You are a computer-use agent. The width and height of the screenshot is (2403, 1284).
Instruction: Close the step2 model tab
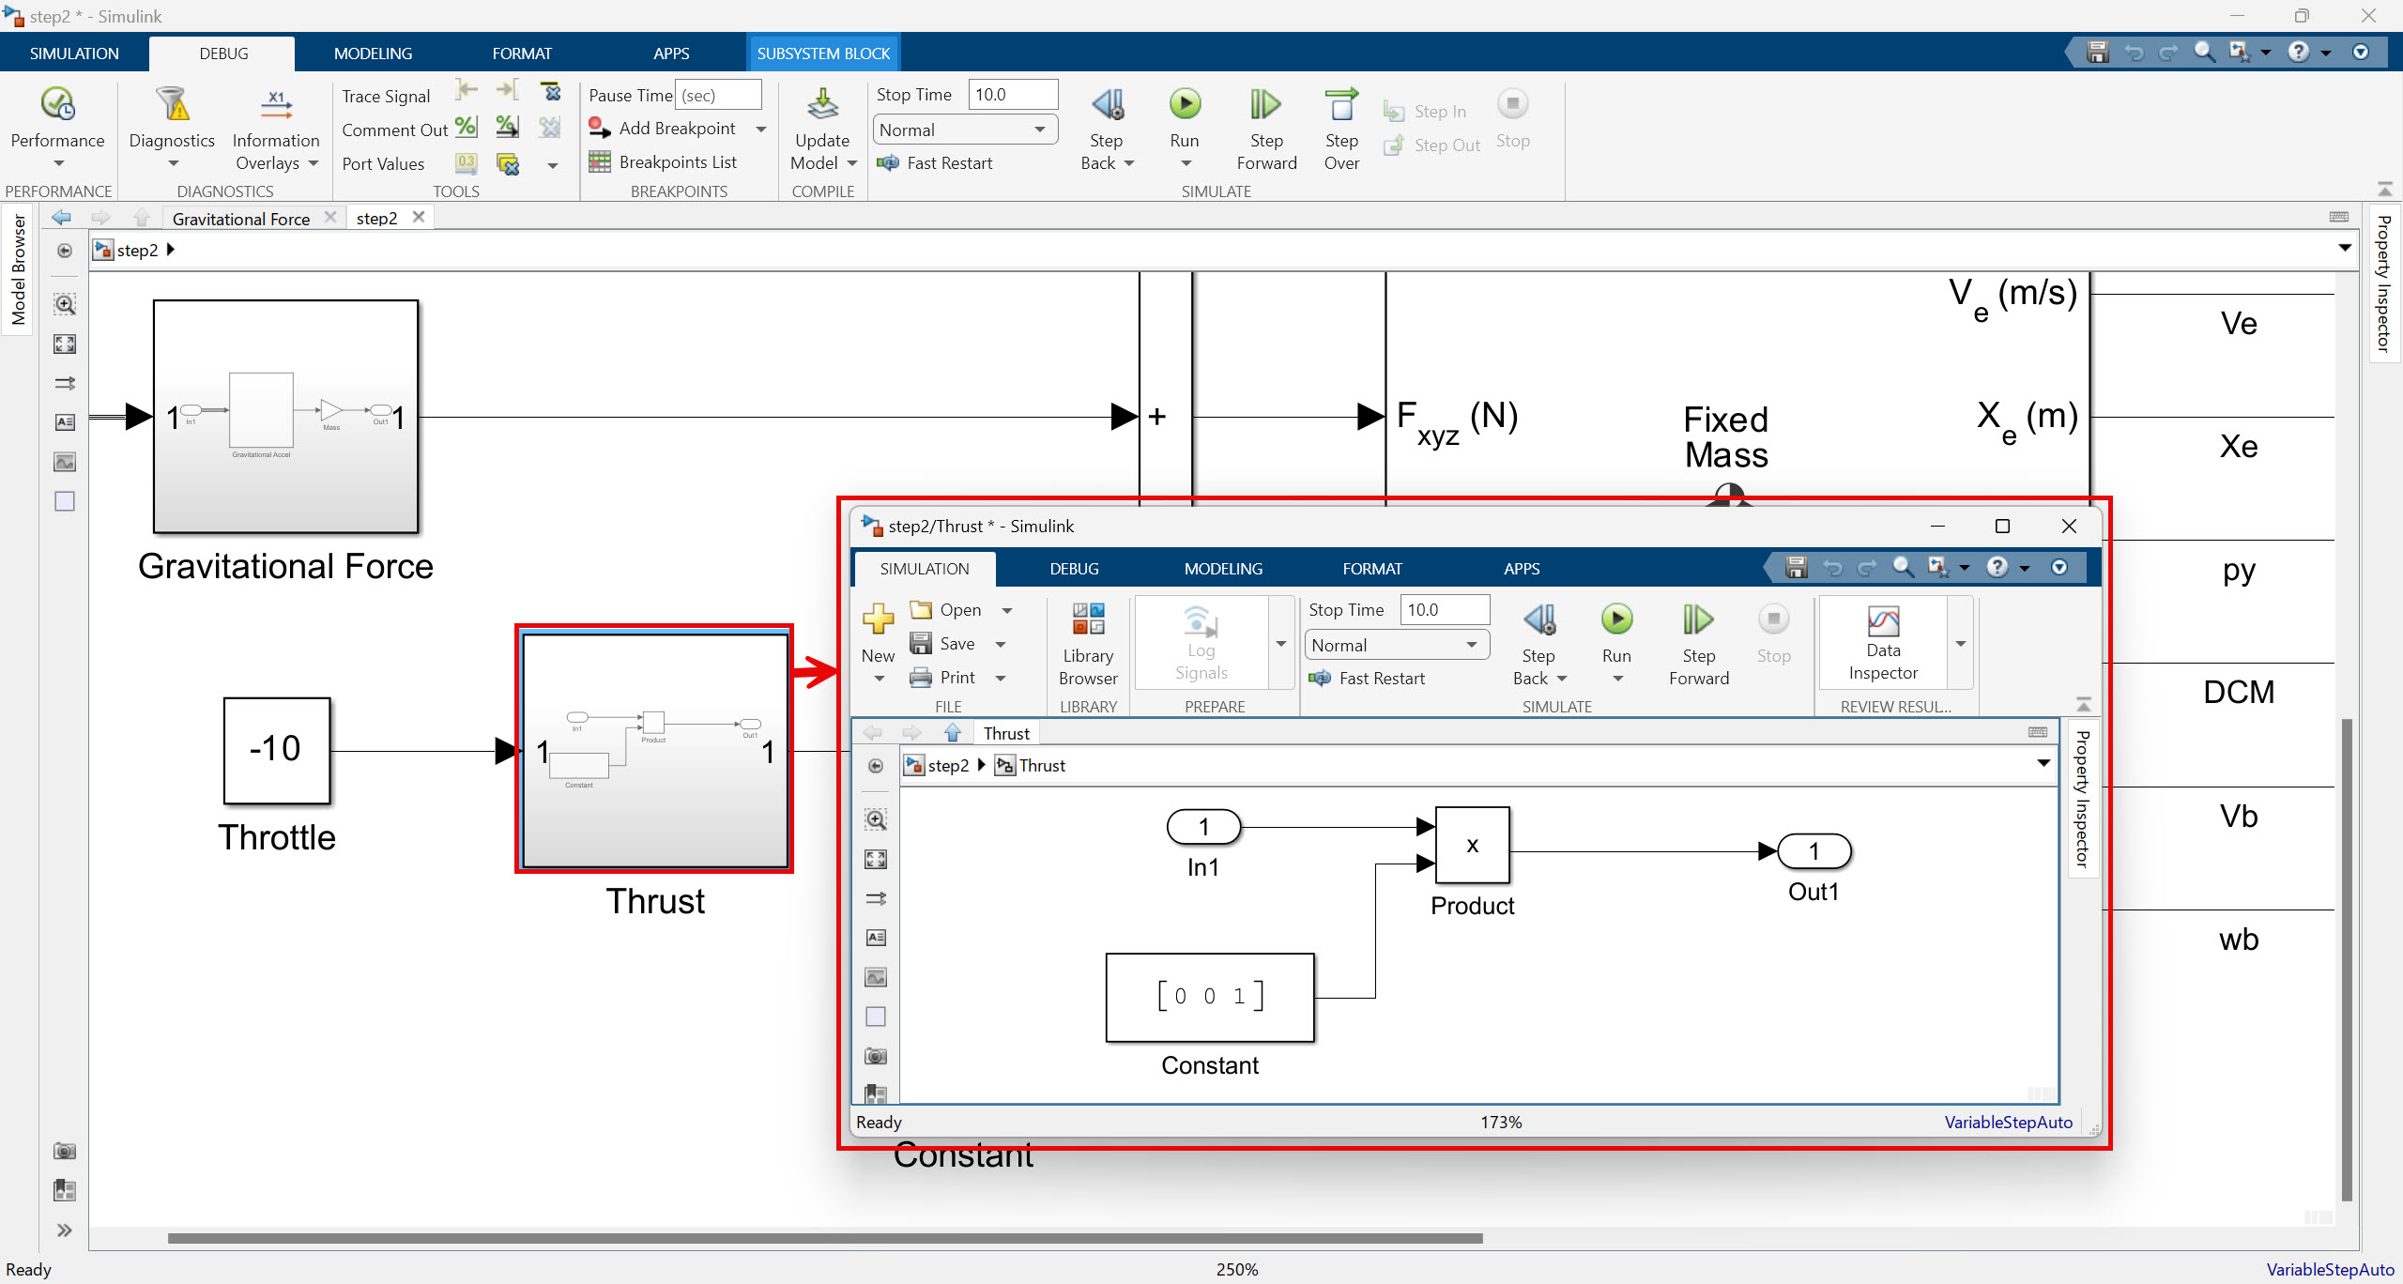419,217
